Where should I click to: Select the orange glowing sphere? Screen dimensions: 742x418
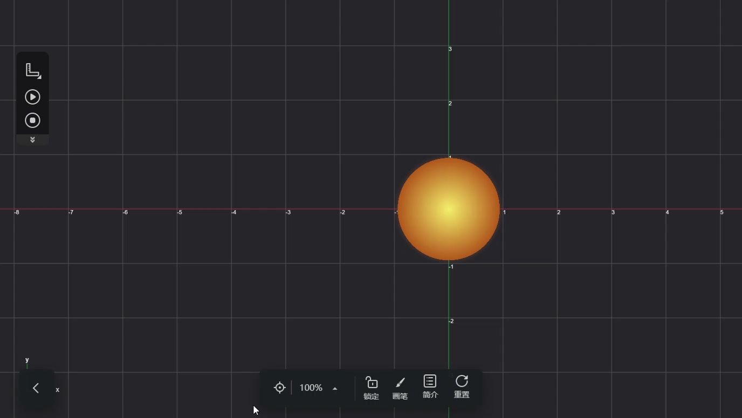click(449, 209)
